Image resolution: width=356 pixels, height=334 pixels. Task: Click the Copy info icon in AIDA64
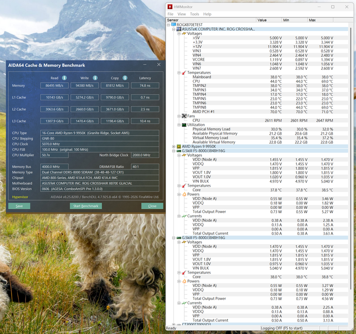[125, 78]
